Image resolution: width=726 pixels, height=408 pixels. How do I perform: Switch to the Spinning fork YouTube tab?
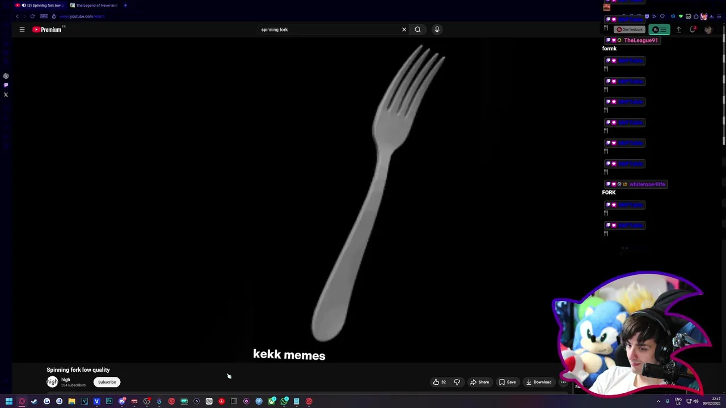pyautogui.click(x=39, y=5)
